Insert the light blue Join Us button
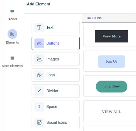Screen dimensions: 136x131 tap(111, 62)
